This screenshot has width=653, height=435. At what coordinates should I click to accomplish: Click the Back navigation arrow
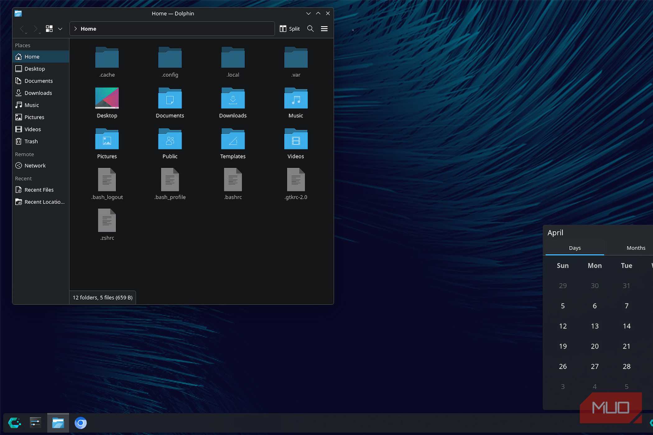coord(22,29)
